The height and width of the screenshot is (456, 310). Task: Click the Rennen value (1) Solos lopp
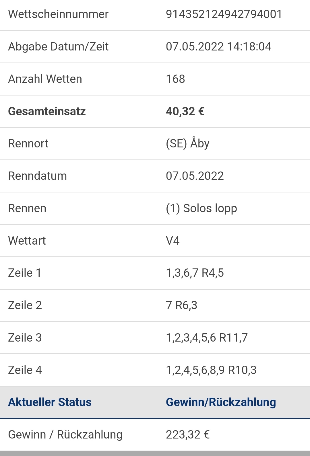201,208
